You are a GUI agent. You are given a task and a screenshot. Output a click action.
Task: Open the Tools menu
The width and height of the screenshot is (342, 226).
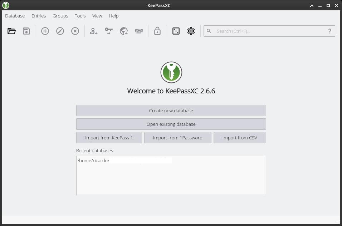coord(80,16)
